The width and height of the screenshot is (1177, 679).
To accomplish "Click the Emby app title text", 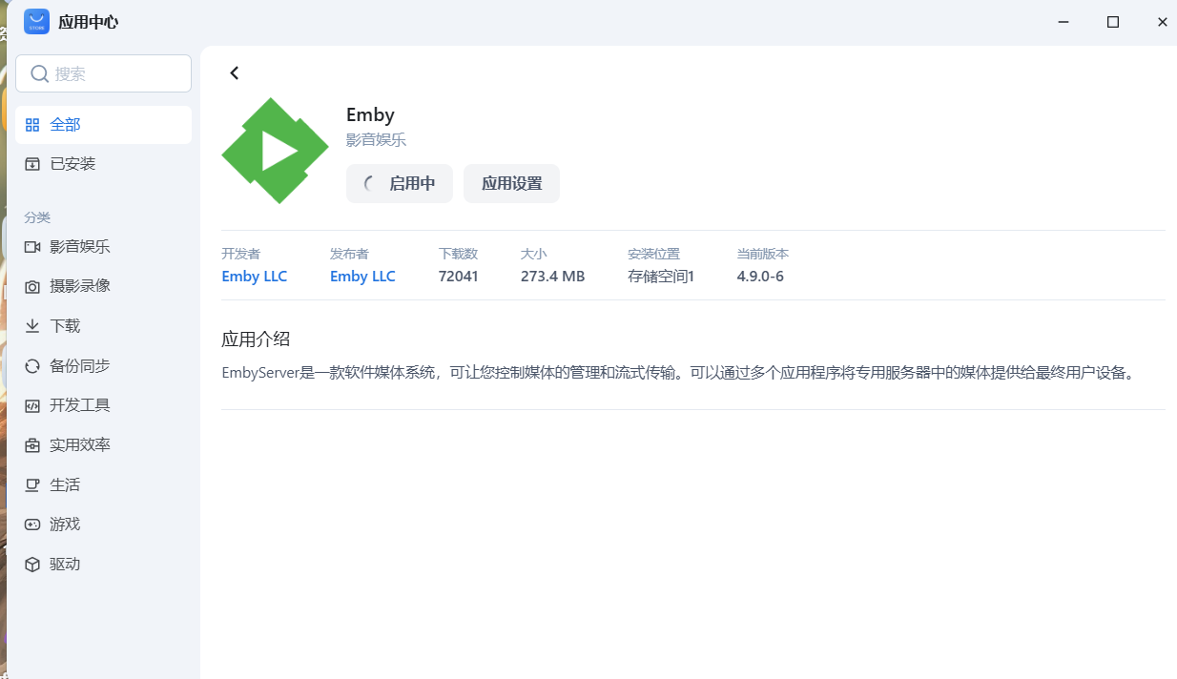I will click(x=370, y=114).
